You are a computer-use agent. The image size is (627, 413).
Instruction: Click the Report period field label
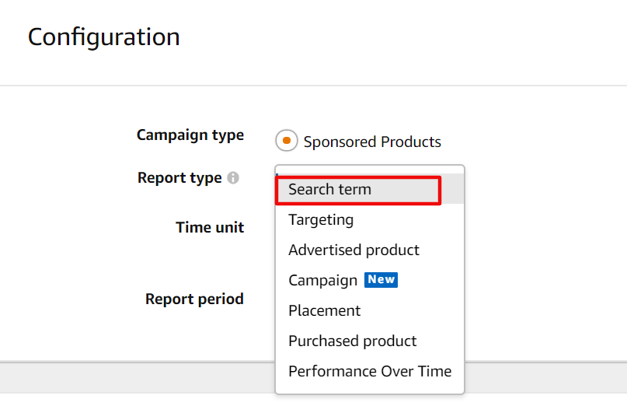click(x=194, y=299)
